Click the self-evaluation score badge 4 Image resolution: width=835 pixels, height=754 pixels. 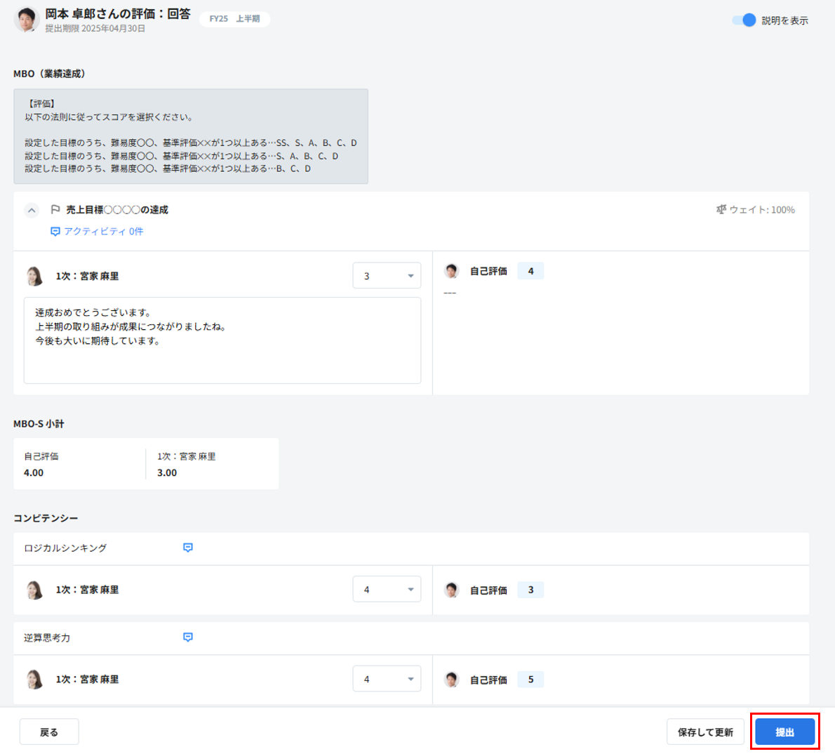(530, 271)
